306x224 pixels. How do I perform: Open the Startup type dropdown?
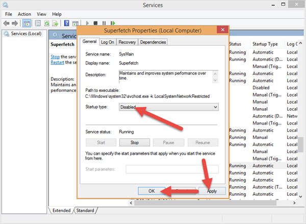169,107
